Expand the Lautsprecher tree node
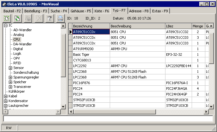This screenshot has height=132, width=217. click(x=6, y=106)
